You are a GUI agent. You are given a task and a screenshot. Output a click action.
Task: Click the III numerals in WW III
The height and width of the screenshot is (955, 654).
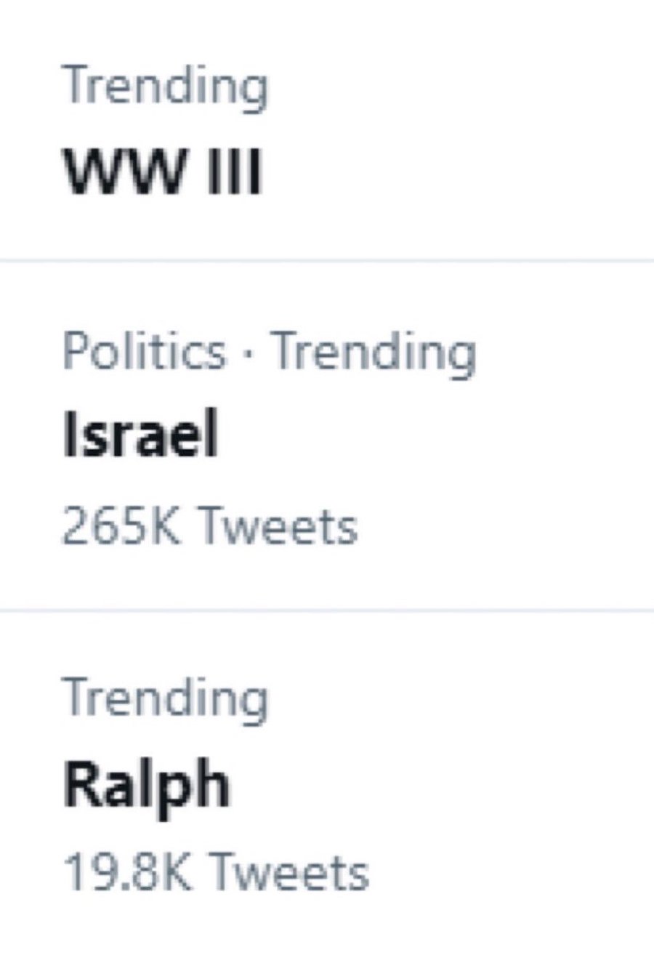[x=234, y=173]
